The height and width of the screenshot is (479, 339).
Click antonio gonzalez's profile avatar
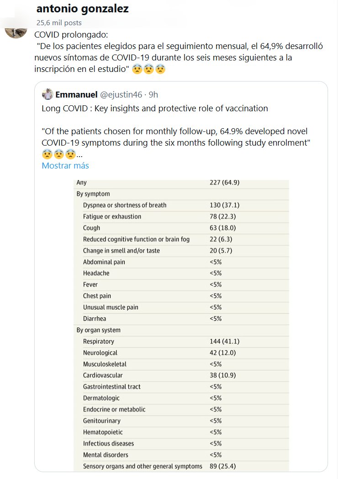point(16,30)
